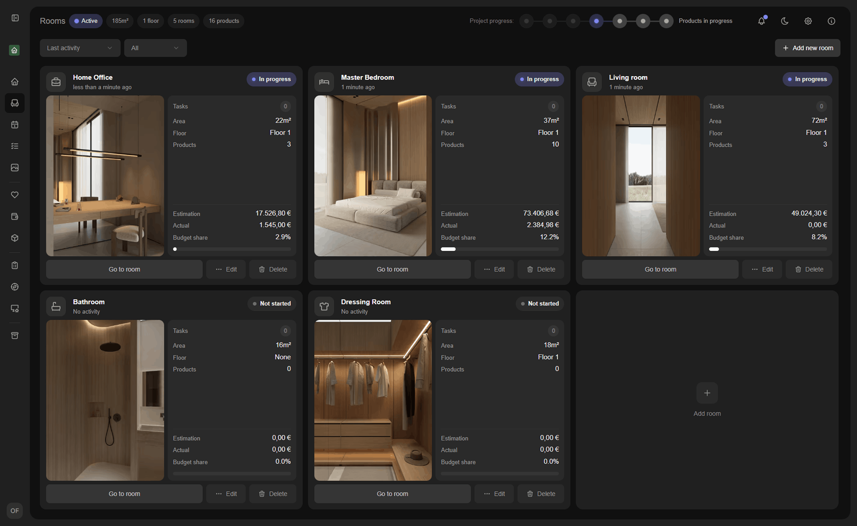The image size is (857, 526).
Task: Open Favorites via the heart sidebar icon
Action: pos(14,195)
